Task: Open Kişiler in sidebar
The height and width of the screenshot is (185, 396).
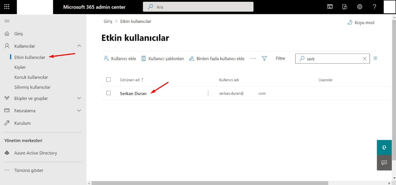Action: [20, 68]
